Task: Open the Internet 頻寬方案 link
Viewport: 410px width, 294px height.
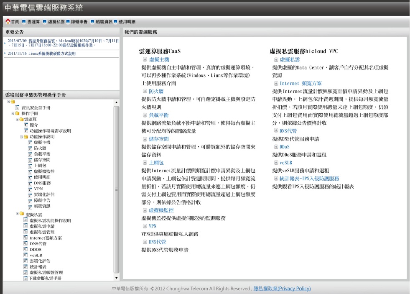Action: coord(300,84)
